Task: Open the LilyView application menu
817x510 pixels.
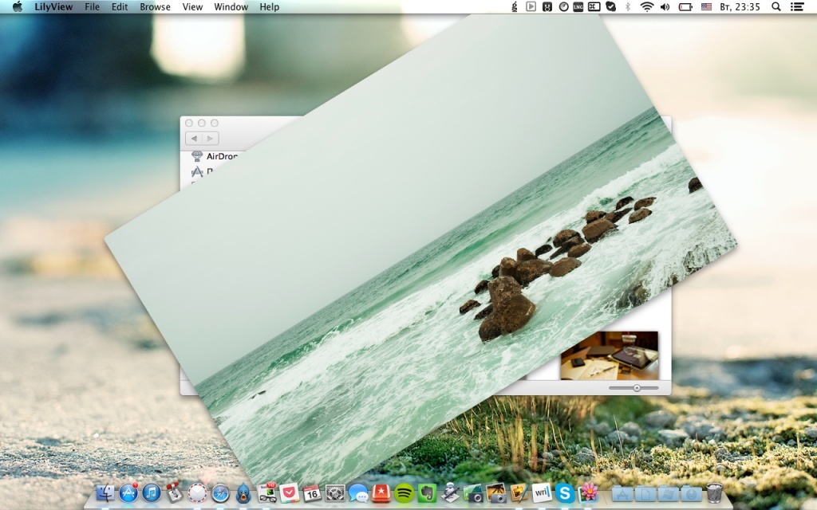Action: pyautogui.click(x=54, y=6)
